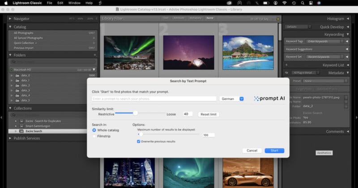
Task: Click the Cancel button
Action: pos(252,150)
